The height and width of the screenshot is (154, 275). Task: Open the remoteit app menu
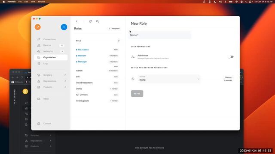click(x=12, y=2)
